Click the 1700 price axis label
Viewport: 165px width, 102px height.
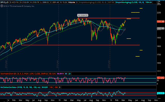[159, 55]
